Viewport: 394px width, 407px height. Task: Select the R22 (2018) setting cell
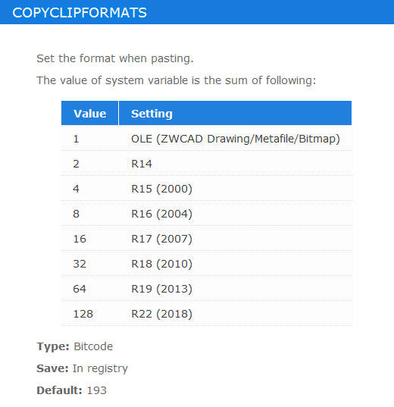[235, 313]
